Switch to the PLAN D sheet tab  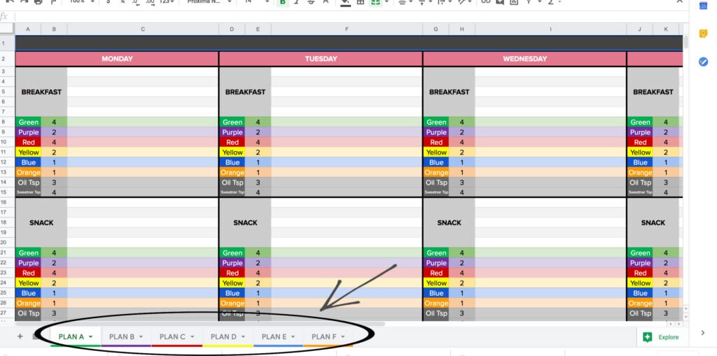[x=223, y=337]
